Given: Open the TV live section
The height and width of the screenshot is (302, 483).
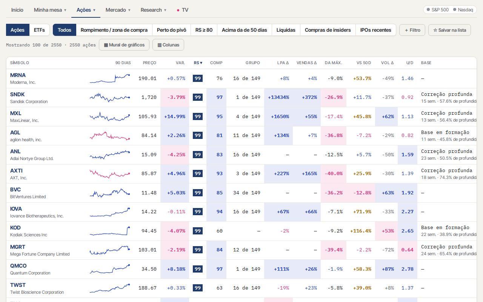Looking at the screenshot, I should 183,10.
